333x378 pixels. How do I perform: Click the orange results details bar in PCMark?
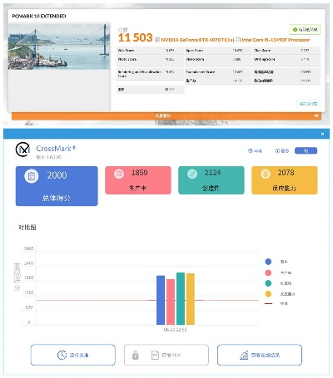(166, 116)
